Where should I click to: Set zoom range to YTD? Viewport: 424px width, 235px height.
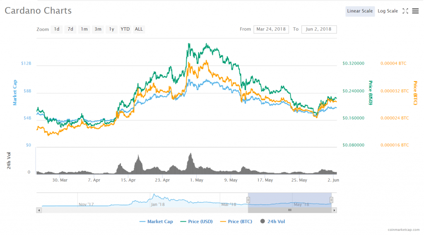click(125, 29)
